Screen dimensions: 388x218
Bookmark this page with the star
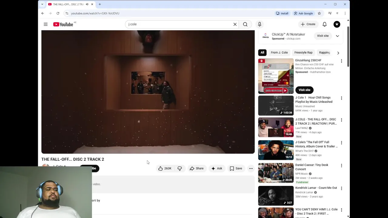point(319,13)
